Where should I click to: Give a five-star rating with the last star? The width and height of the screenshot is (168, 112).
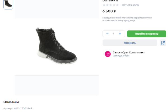click(x=118, y=5)
